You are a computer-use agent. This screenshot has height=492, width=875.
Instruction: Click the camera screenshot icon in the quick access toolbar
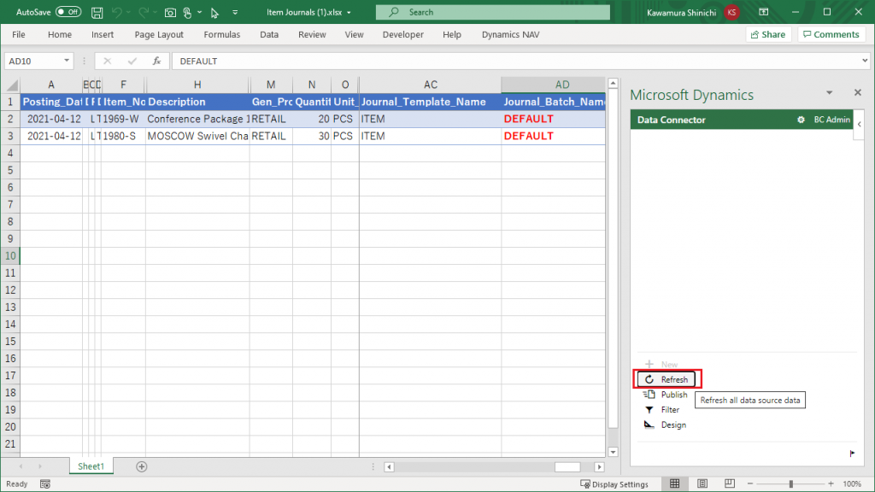pos(170,12)
